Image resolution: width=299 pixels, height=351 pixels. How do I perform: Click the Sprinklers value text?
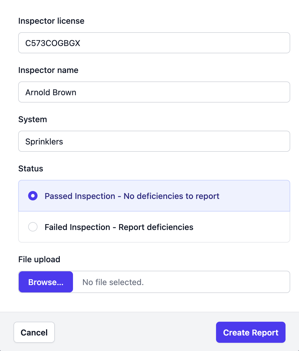click(44, 142)
